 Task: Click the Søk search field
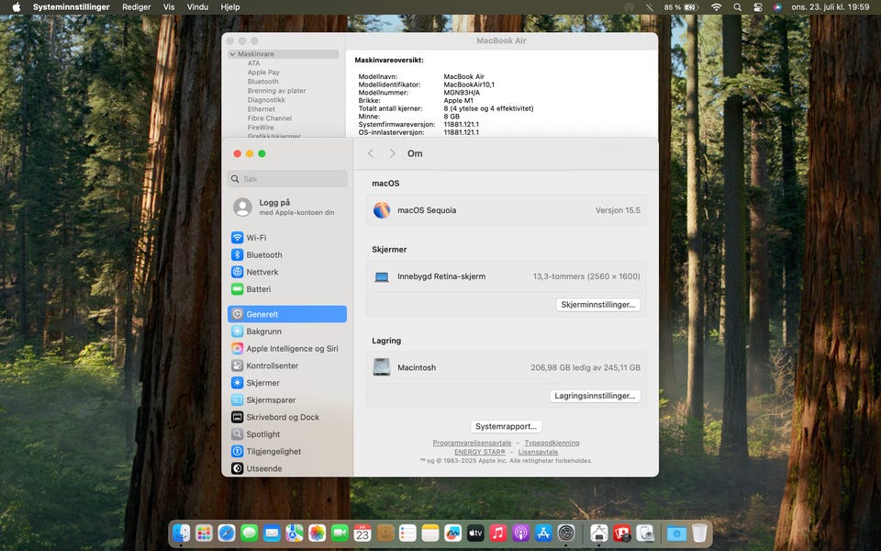(287, 179)
